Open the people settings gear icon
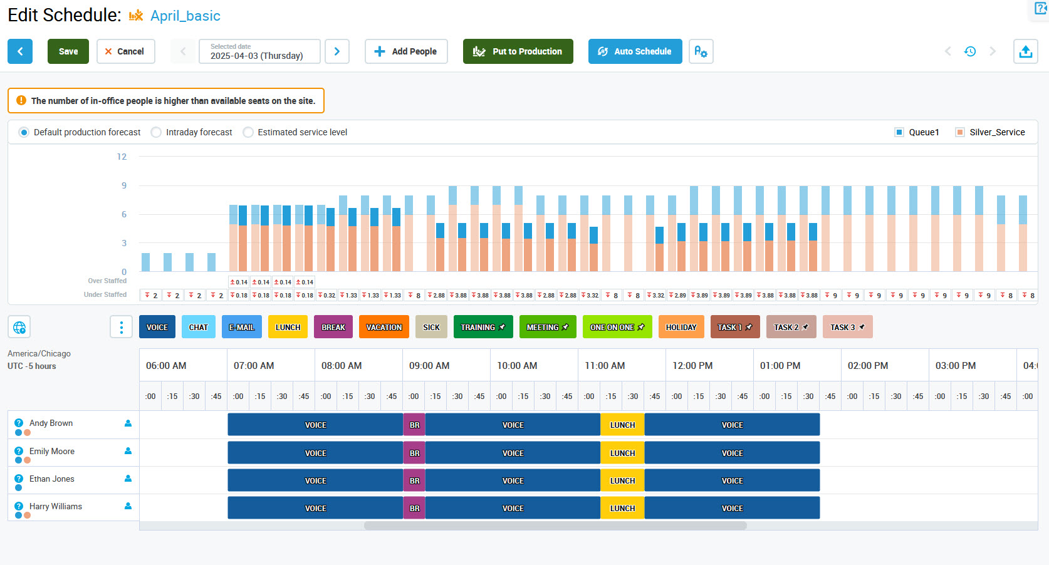1049x565 pixels. pyautogui.click(x=701, y=51)
